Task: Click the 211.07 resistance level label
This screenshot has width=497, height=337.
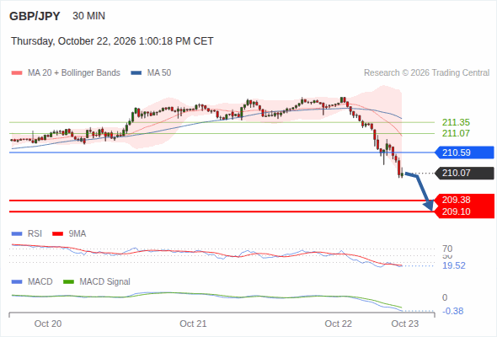Action: click(456, 133)
